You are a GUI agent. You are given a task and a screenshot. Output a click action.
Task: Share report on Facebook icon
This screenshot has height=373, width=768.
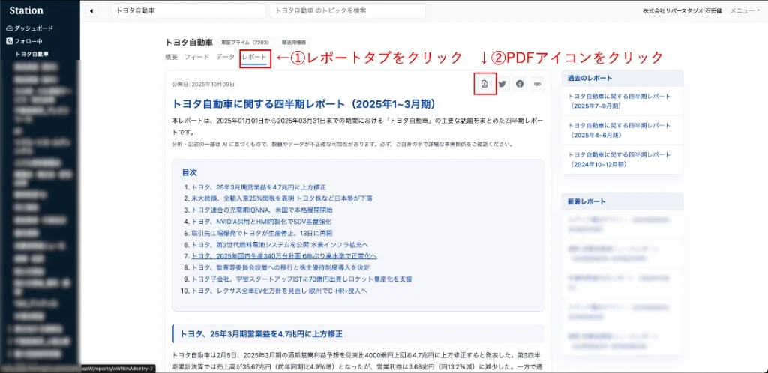click(520, 84)
